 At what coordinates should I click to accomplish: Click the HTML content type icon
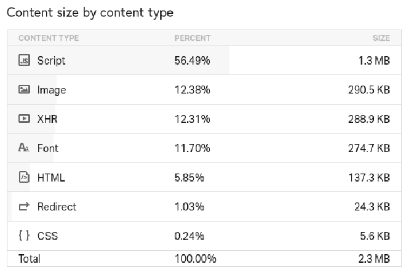[25, 178]
